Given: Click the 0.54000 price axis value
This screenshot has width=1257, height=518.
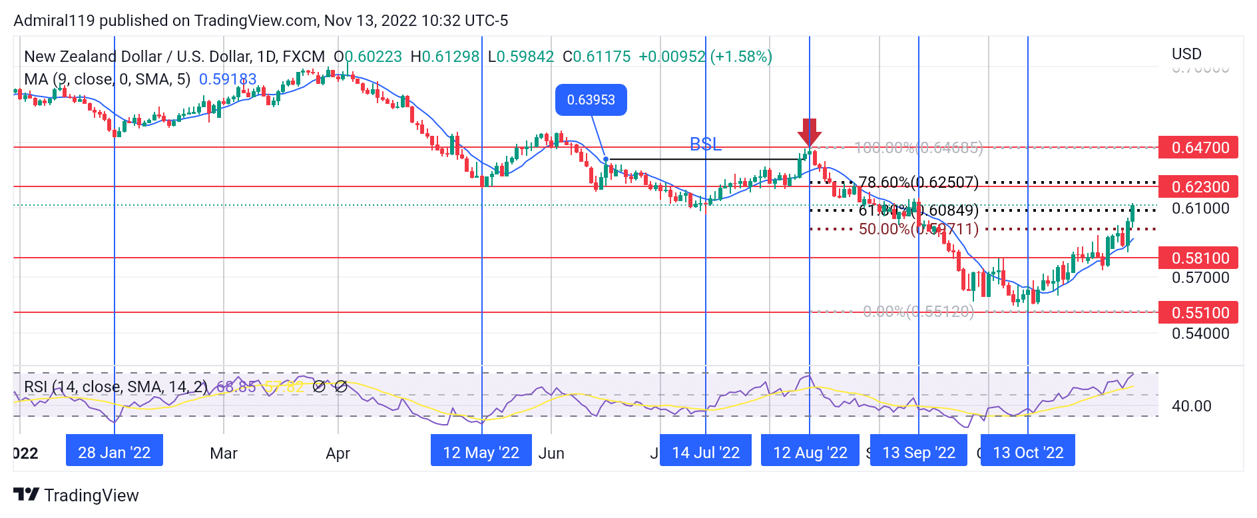Looking at the screenshot, I should [x=1200, y=334].
